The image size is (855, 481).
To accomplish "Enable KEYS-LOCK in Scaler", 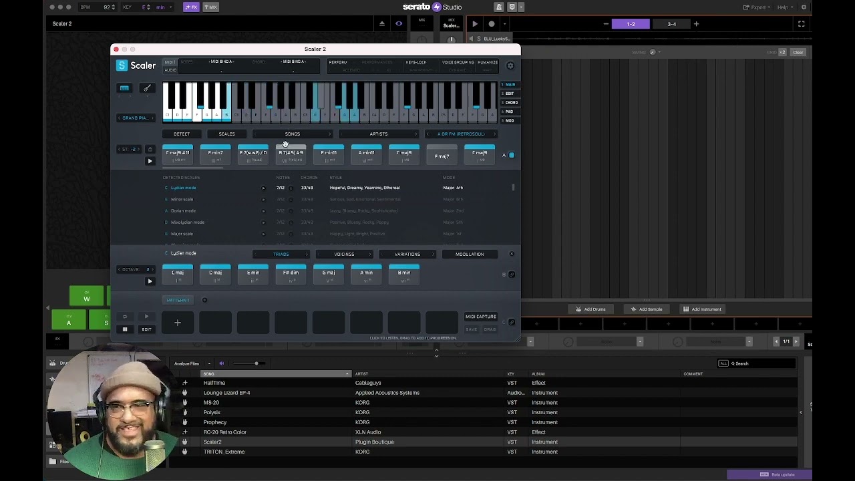I will (416, 62).
